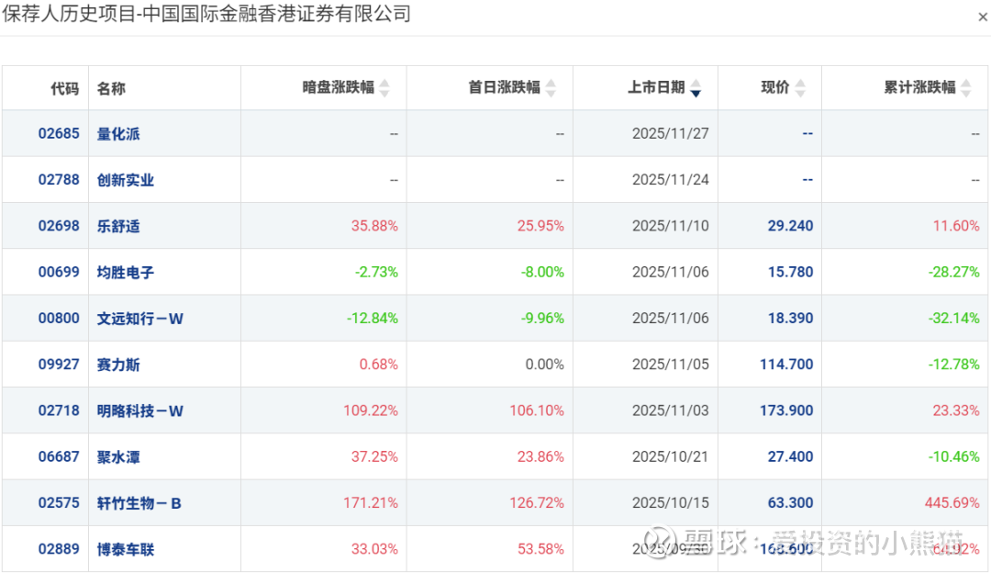Open stock code 02698
This screenshot has height=573, width=991.
[59, 226]
